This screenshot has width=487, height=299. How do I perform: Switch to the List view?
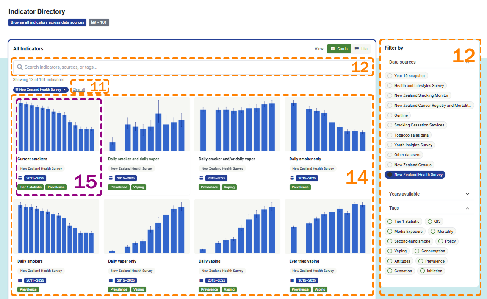coord(361,49)
